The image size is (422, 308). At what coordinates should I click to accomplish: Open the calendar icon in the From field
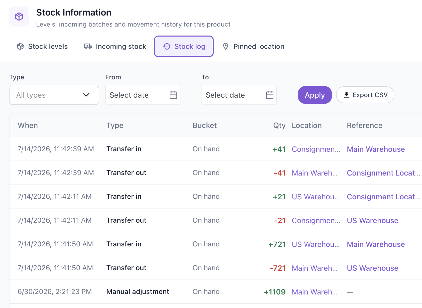(x=173, y=95)
